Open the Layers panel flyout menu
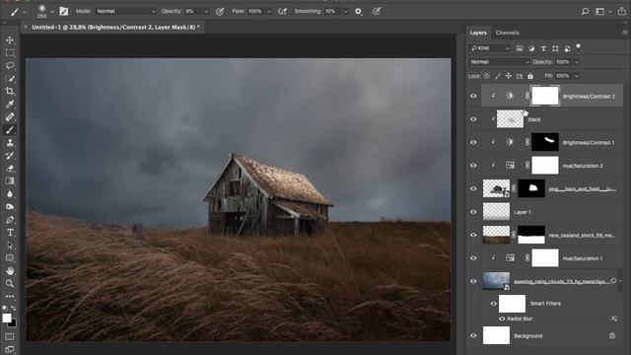 pos(624,33)
